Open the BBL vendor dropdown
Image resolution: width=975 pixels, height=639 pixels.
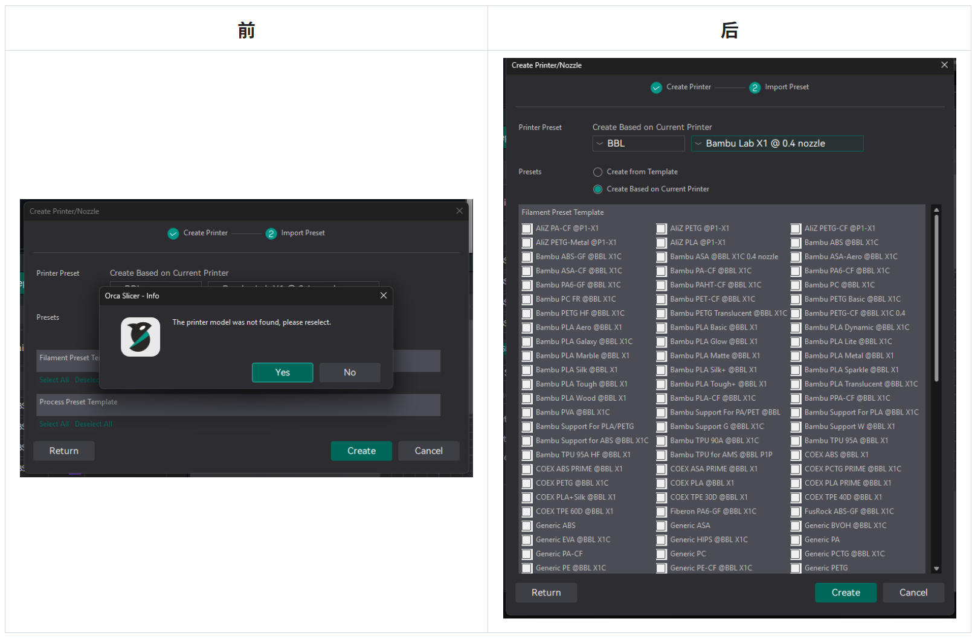click(x=639, y=144)
